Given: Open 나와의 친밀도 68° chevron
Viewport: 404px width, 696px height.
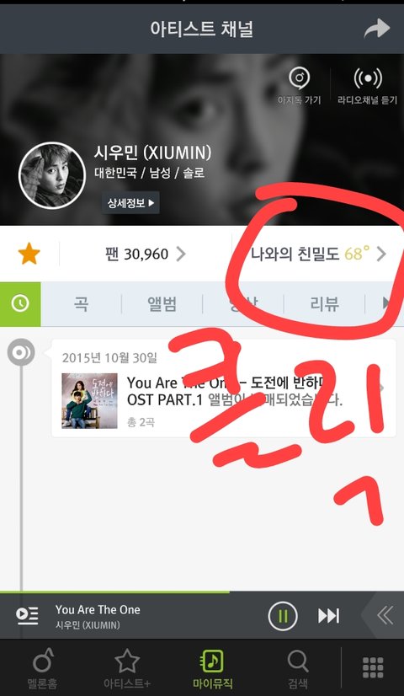Looking at the screenshot, I should (381, 254).
